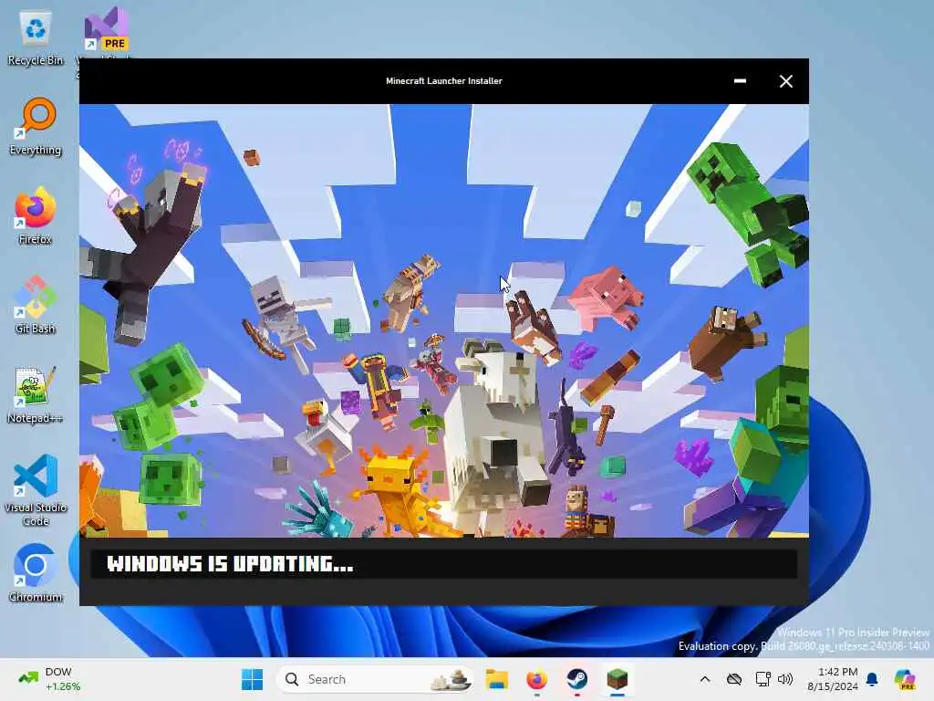Open the DOW stock widget
The width and height of the screenshot is (934, 701).
pyautogui.click(x=50, y=679)
